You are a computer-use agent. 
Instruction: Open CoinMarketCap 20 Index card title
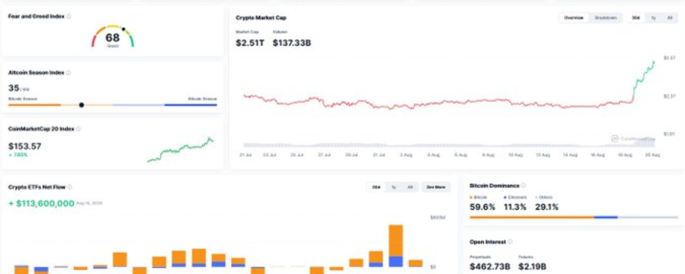[41, 129]
